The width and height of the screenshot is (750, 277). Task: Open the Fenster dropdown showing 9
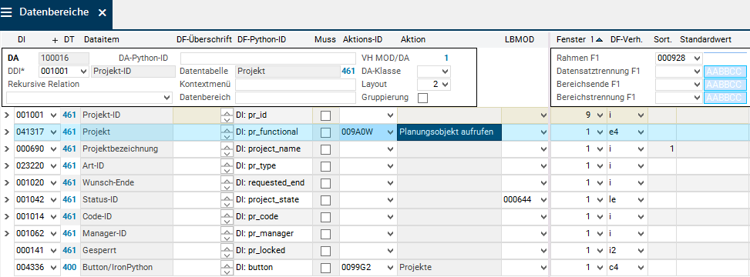600,115
